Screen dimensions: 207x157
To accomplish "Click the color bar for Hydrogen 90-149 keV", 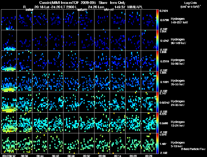I will tap(158, 40).
